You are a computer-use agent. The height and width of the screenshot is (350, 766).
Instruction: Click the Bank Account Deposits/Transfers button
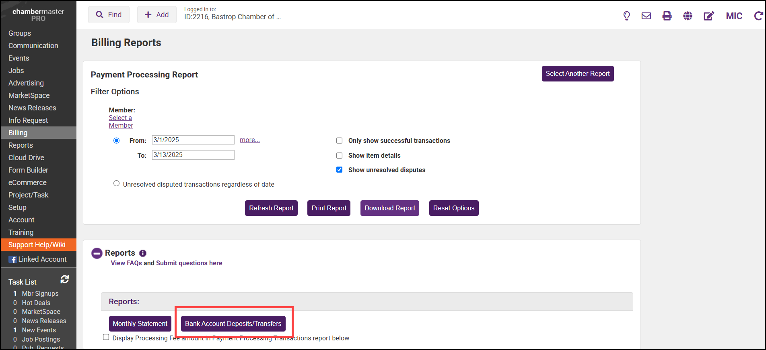coord(233,324)
